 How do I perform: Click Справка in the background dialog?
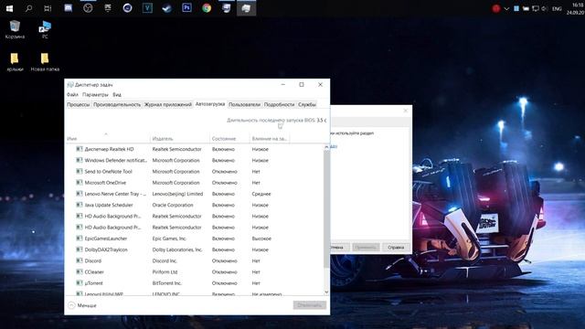click(x=396, y=248)
